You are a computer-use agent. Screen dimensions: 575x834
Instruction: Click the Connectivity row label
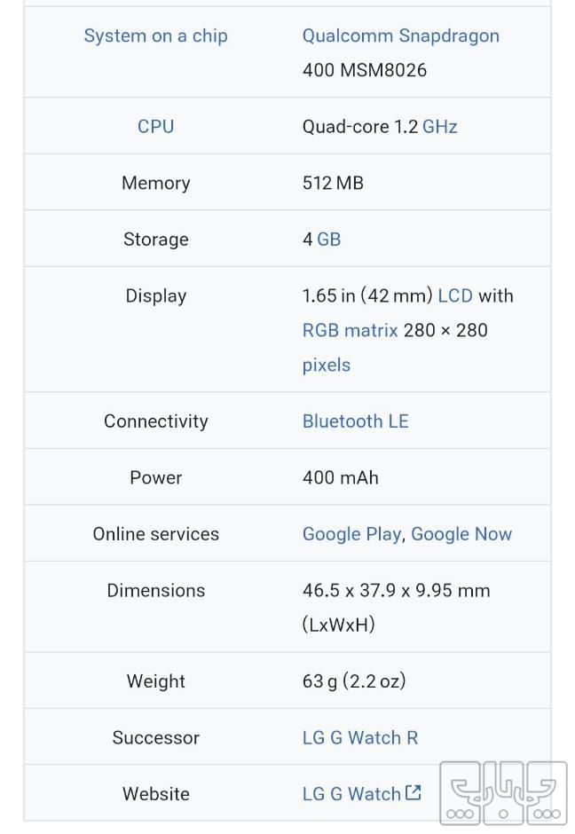[x=155, y=421]
